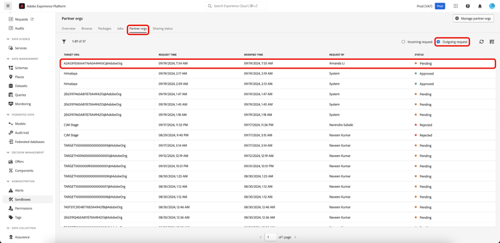500x243 pixels.
Task: Collapse the Data Science section
Action: click(x=8, y=39)
